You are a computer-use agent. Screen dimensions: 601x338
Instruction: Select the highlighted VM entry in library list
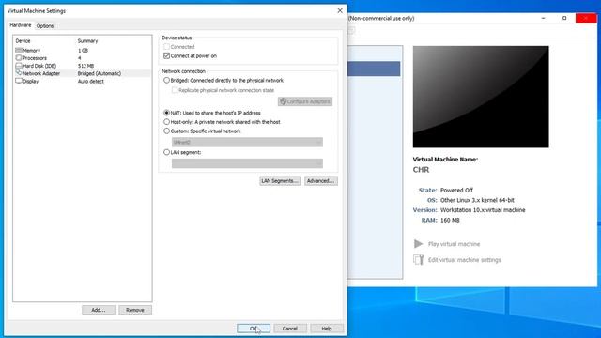pos(374,69)
